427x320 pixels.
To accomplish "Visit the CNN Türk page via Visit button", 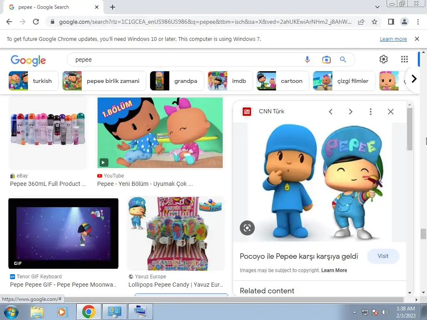I will pos(383,256).
